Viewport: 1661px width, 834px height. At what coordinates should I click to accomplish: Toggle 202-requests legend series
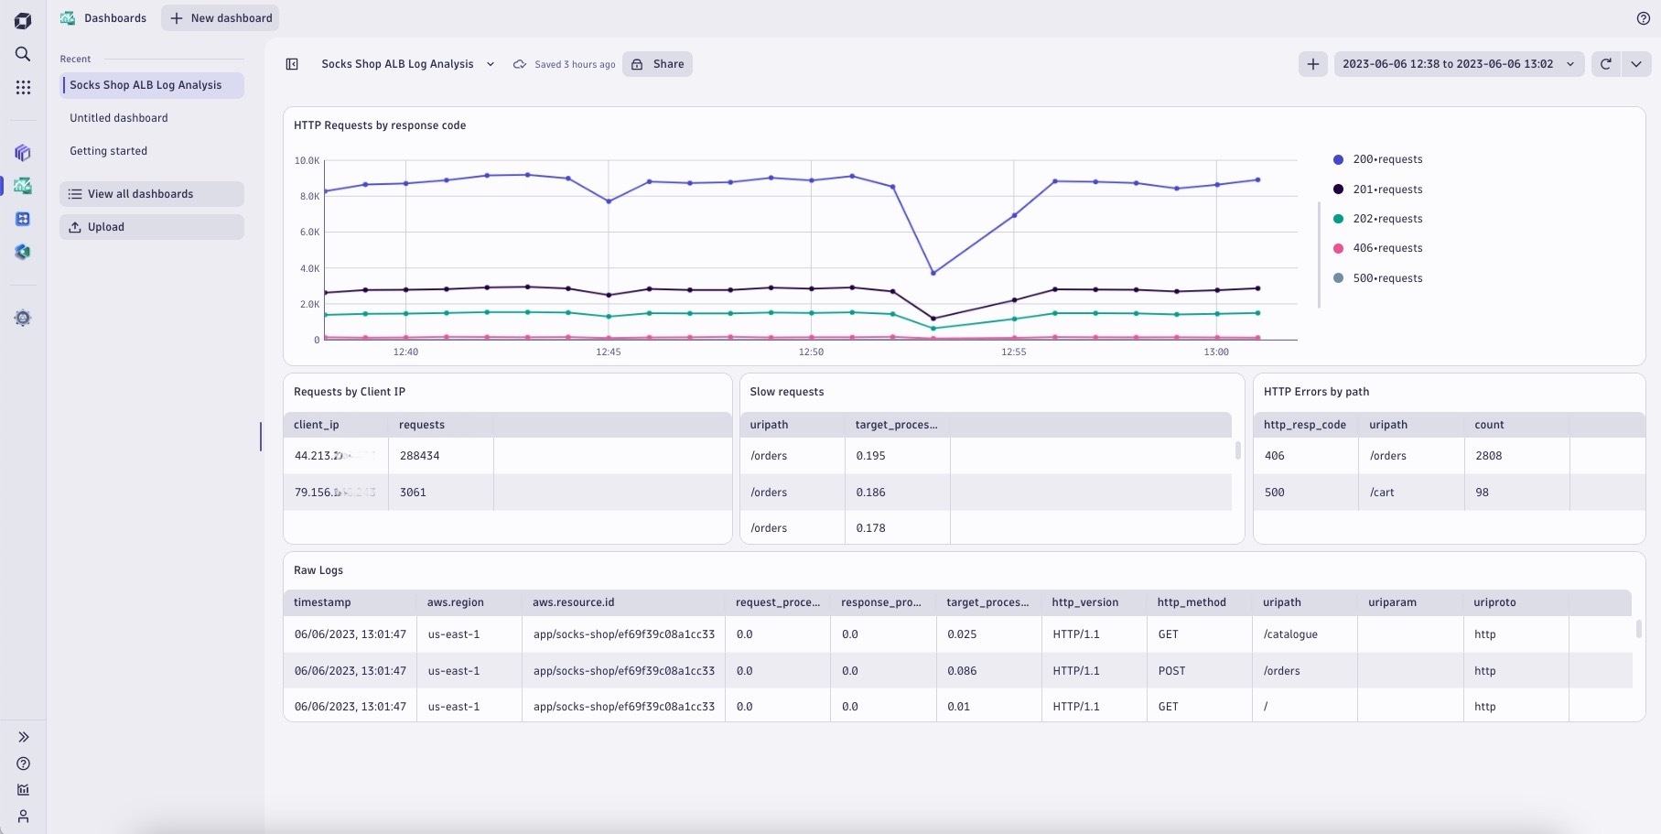click(x=1377, y=219)
